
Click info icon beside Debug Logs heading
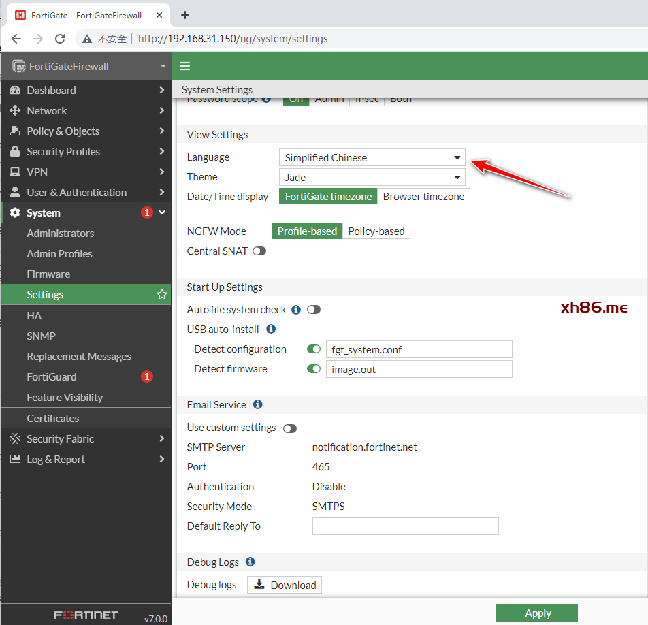[x=250, y=562]
